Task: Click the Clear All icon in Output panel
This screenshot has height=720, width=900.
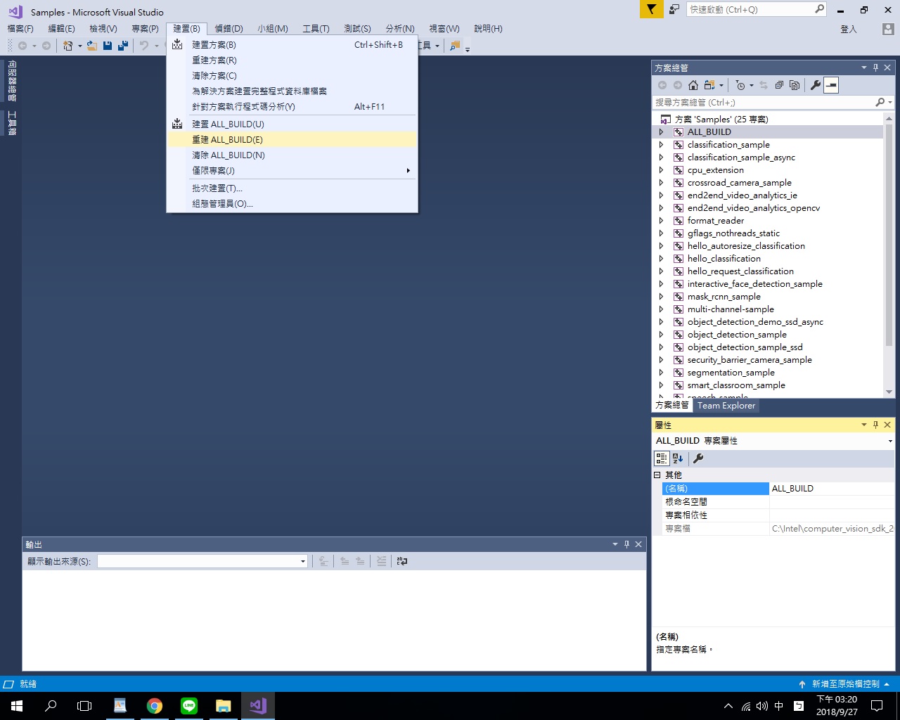Action: point(381,561)
